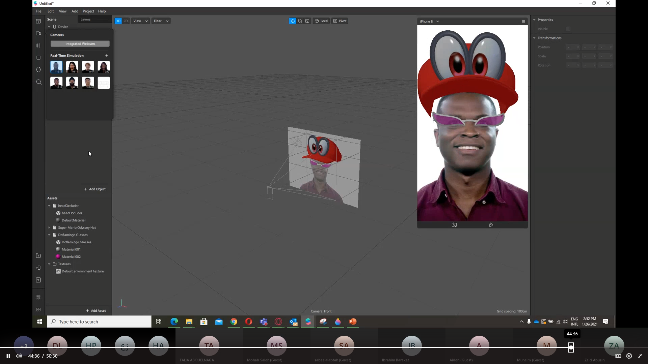Rotate the simulator device icon
This screenshot has width=648, height=364.
491,225
